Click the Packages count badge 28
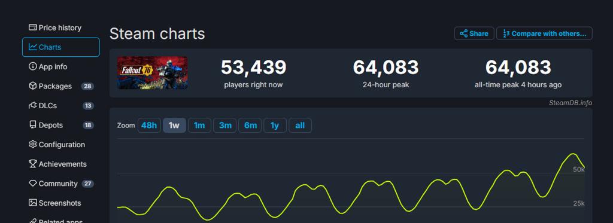Screen dimensions: 613x223 click(88, 86)
